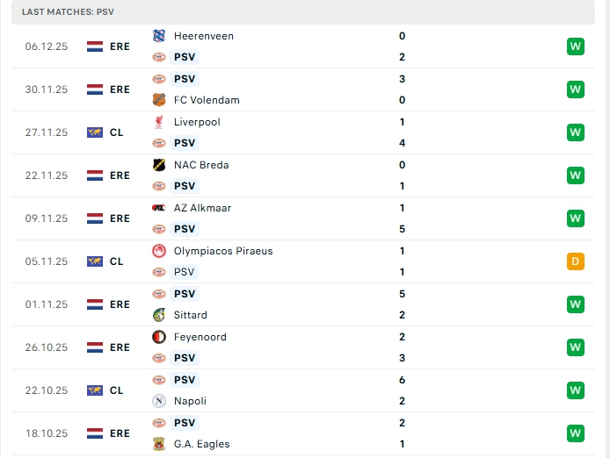Open the Heerenveen team name link
Viewport: 610px width, 458px height.
coord(204,36)
